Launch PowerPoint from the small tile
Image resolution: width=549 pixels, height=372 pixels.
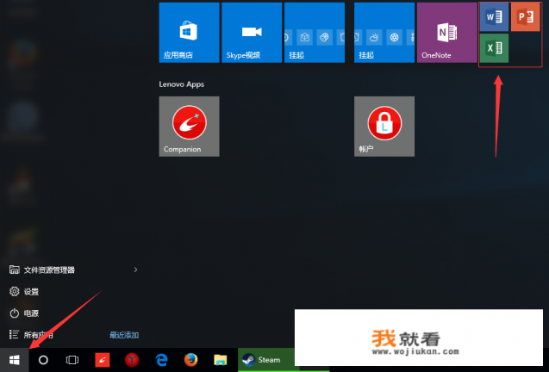pyautogui.click(x=525, y=17)
